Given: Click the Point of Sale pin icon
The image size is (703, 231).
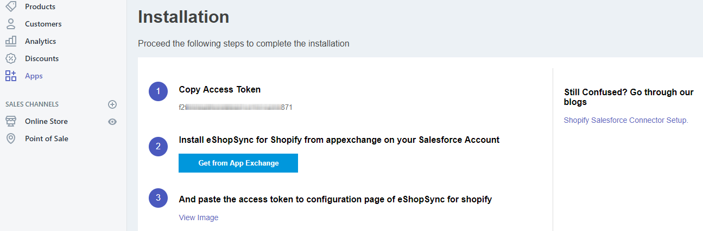Looking at the screenshot, I should [11, 138].
